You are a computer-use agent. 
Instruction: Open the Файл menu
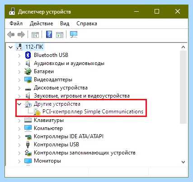coord(16,23)
